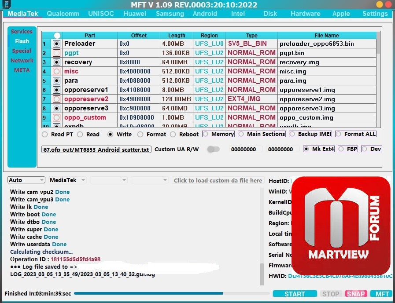Toggle the select-all circle in table header
Image resolution: width=395 pixels, height=303 pixels.
pos(57,36)
